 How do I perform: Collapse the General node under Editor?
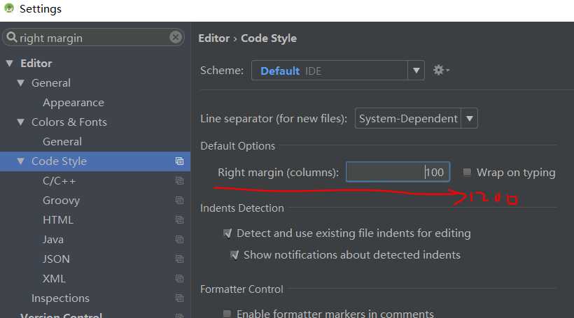coord(21,83)
